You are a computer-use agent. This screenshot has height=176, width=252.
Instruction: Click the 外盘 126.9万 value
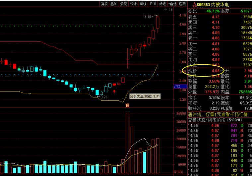212,92
